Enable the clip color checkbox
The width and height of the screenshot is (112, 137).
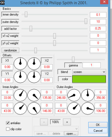(8, 129)
